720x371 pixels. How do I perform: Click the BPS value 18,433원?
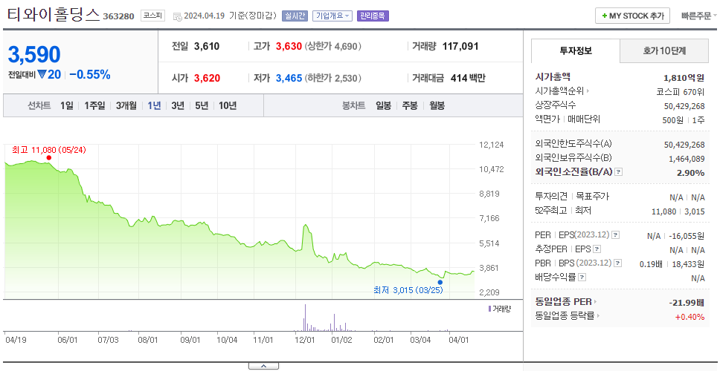coord(688,264)
